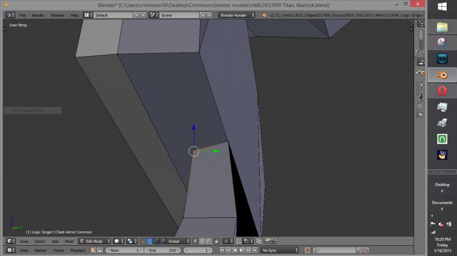Open the Blender Render engine dropdown
Image resolution: width=457 pixels, height=256 pixels.
[x=237, y=15]
